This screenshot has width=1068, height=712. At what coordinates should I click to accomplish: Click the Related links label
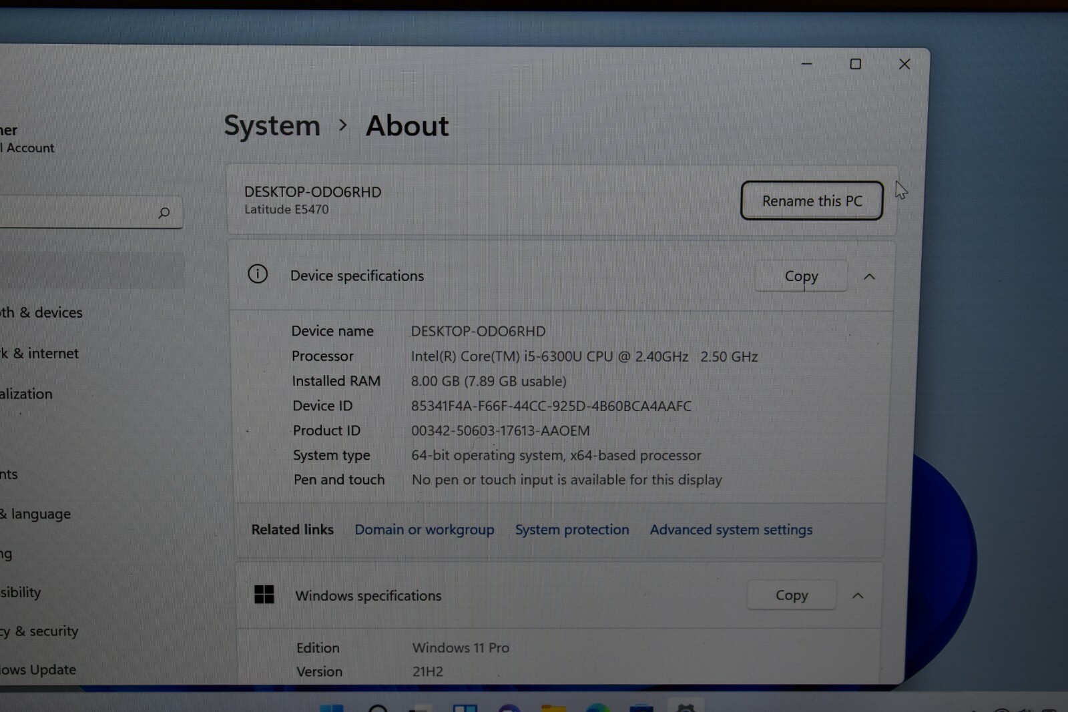click(292, 529)
